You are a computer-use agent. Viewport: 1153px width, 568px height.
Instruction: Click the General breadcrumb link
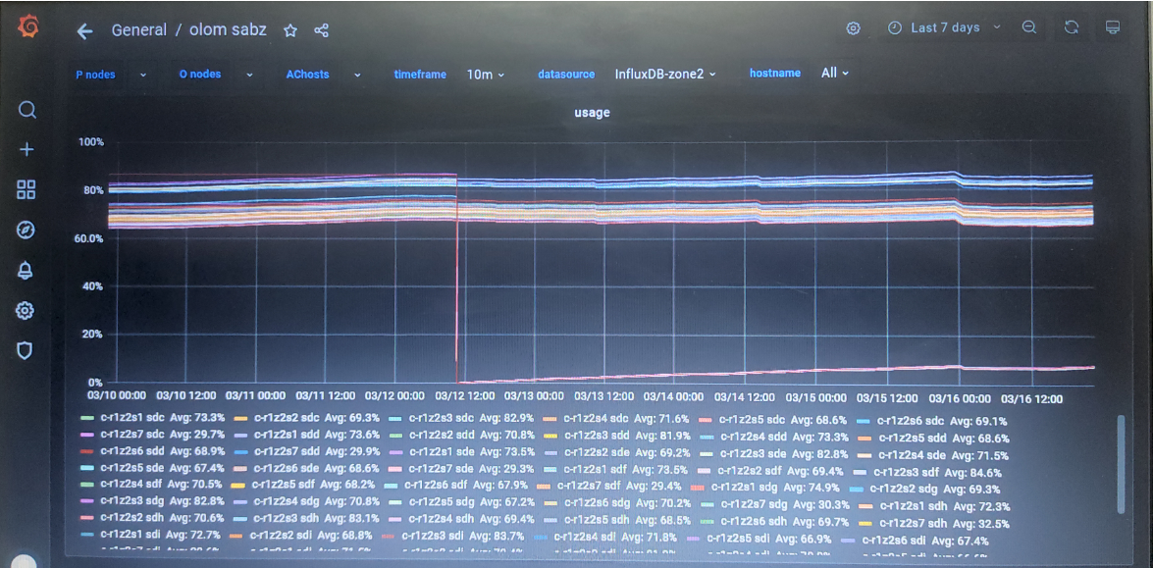[139, 30]
